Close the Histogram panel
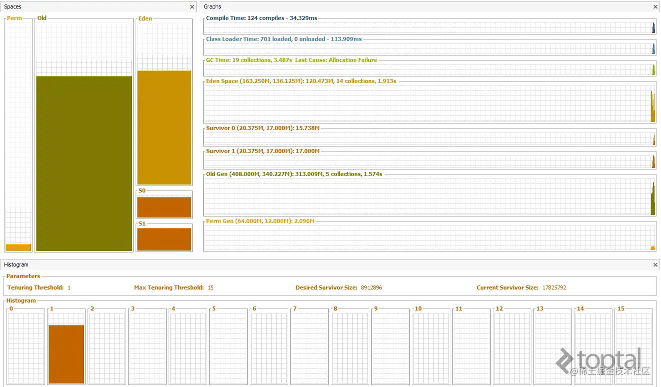The height and width of the screenshot is (387, 661). (655, 264)
